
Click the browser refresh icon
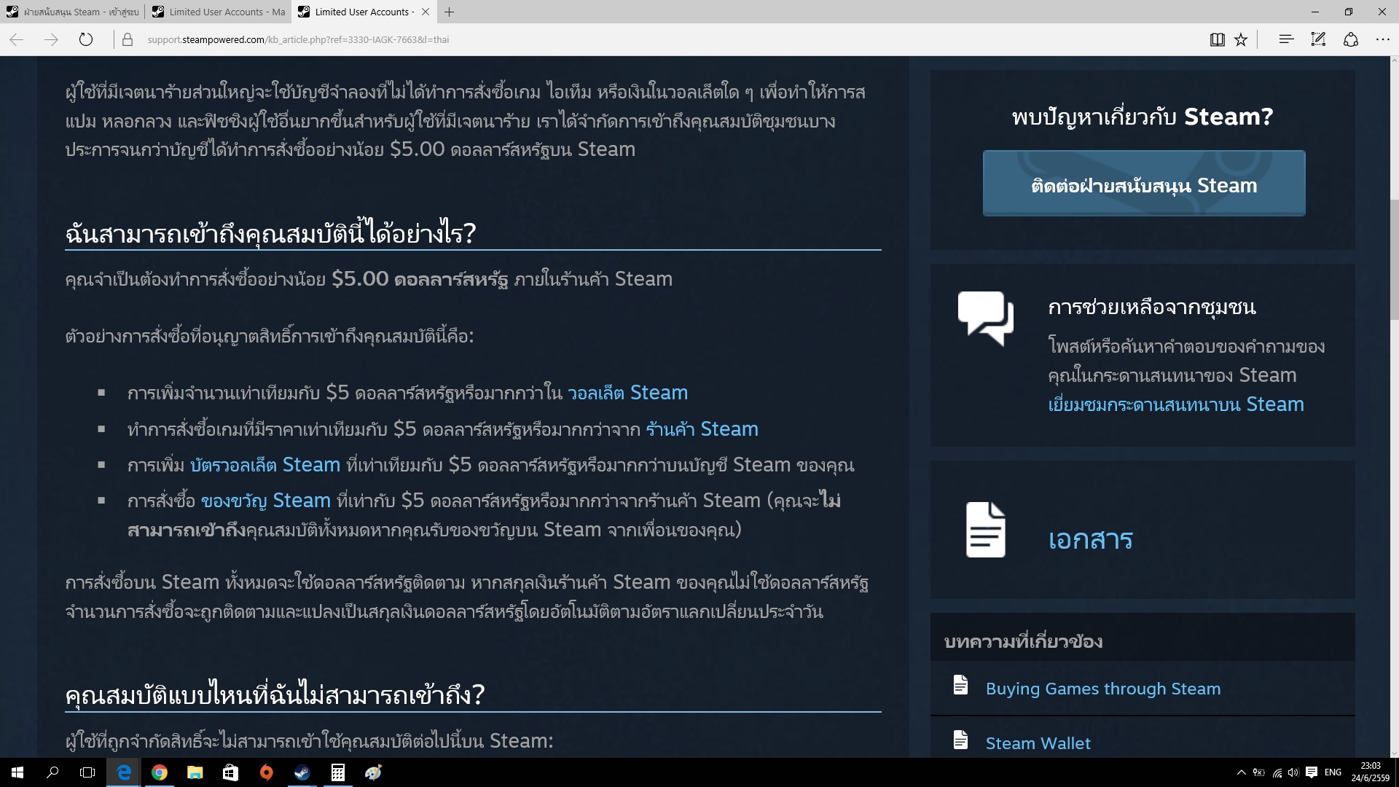[x=86, y=39]
